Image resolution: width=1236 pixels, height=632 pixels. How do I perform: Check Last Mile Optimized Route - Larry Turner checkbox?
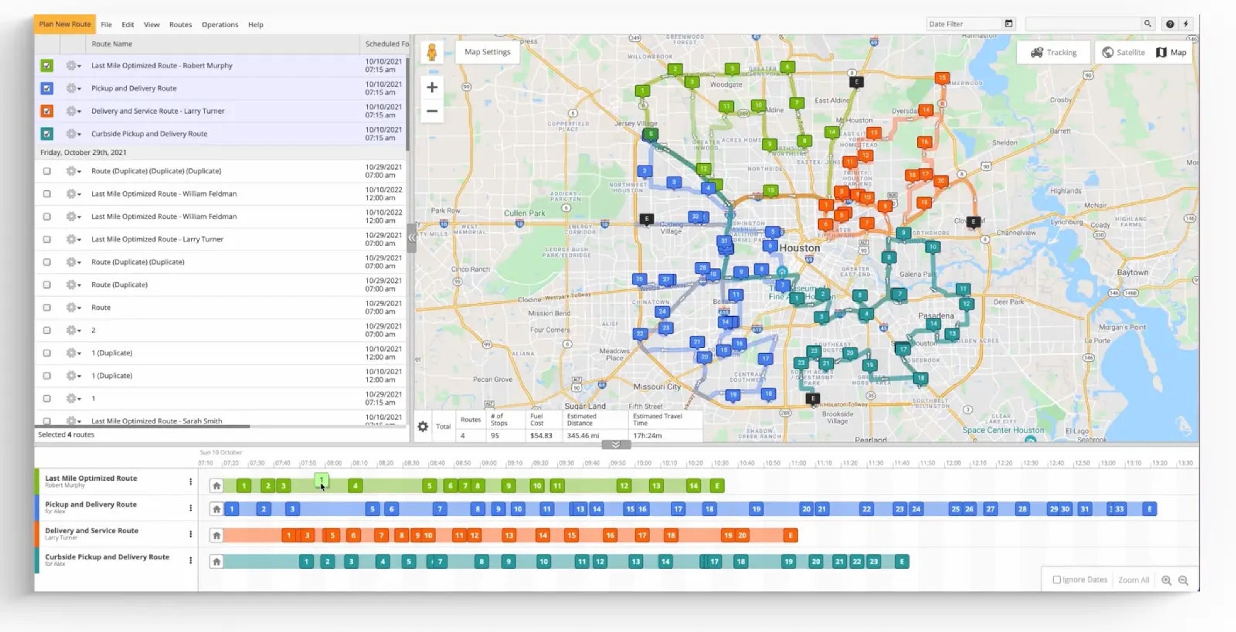click(x=46, y=239)
